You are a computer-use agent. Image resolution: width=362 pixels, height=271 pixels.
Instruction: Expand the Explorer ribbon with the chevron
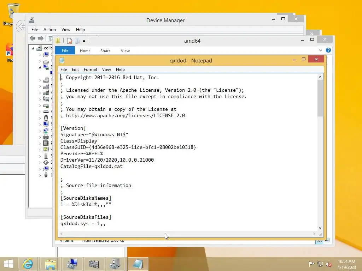pyautogui.click(x=320, y=50)
